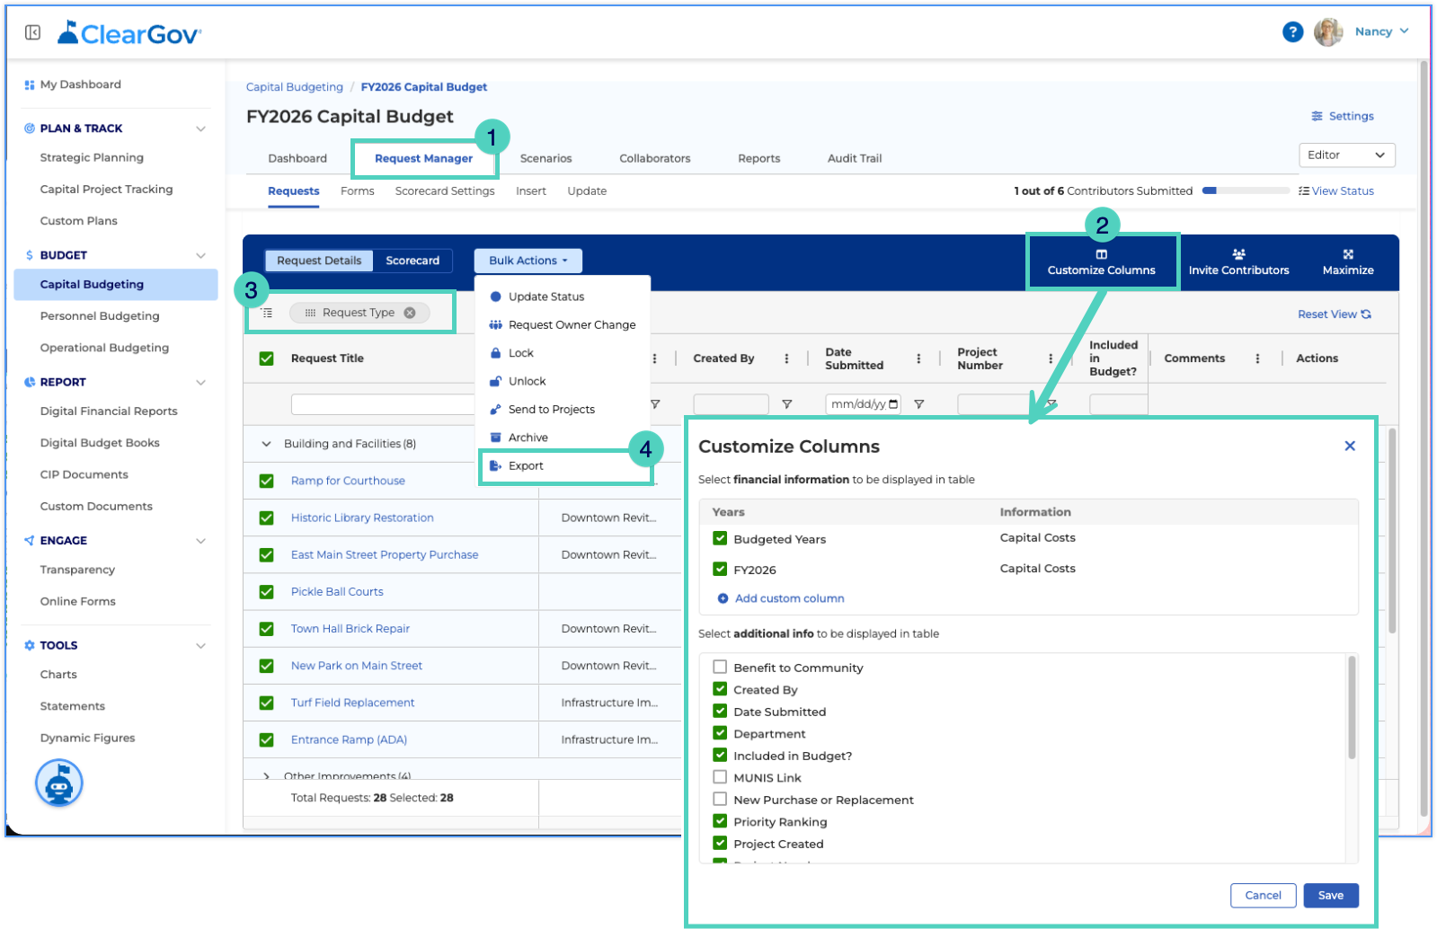Image resolution: width=1437 pixels, height=929 pixels.
Task: Click the Invite Contributors icon
Action: point(1238,254)
